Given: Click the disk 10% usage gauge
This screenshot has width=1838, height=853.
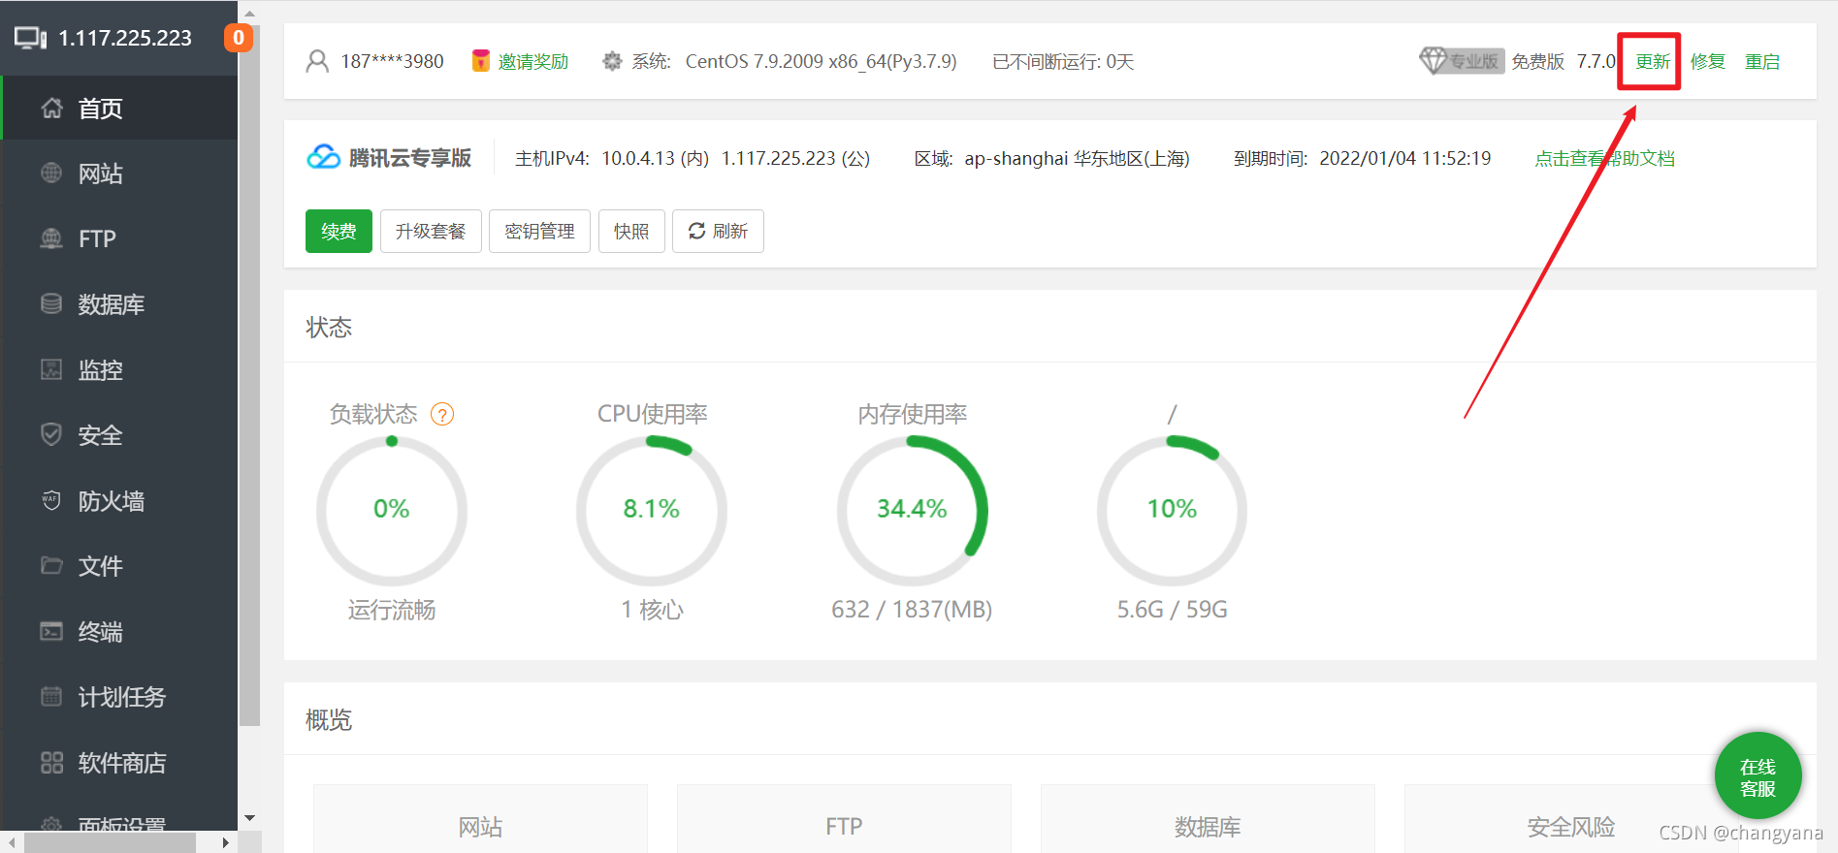Looking at the screenshot, I should [1172, 510].
